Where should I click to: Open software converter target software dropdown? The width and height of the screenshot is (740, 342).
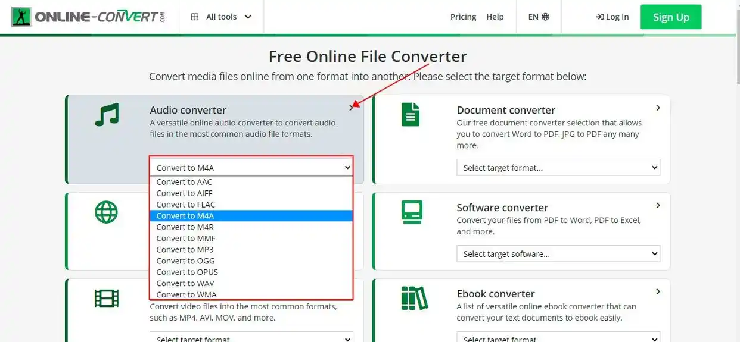click(x=558, y=254)
